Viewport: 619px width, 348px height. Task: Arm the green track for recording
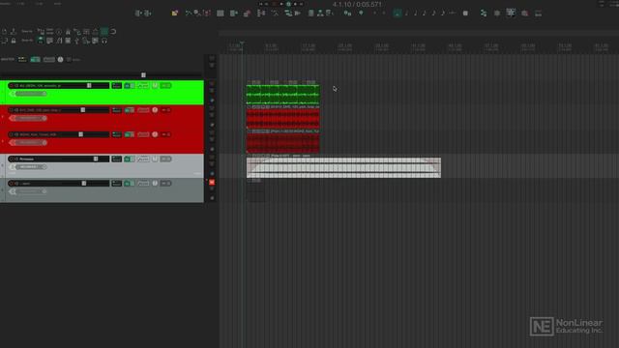click(x=11, y=86)
